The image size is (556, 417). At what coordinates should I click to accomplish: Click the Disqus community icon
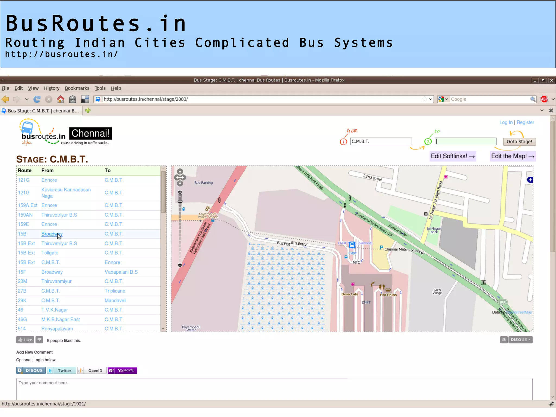coord(504,340)
